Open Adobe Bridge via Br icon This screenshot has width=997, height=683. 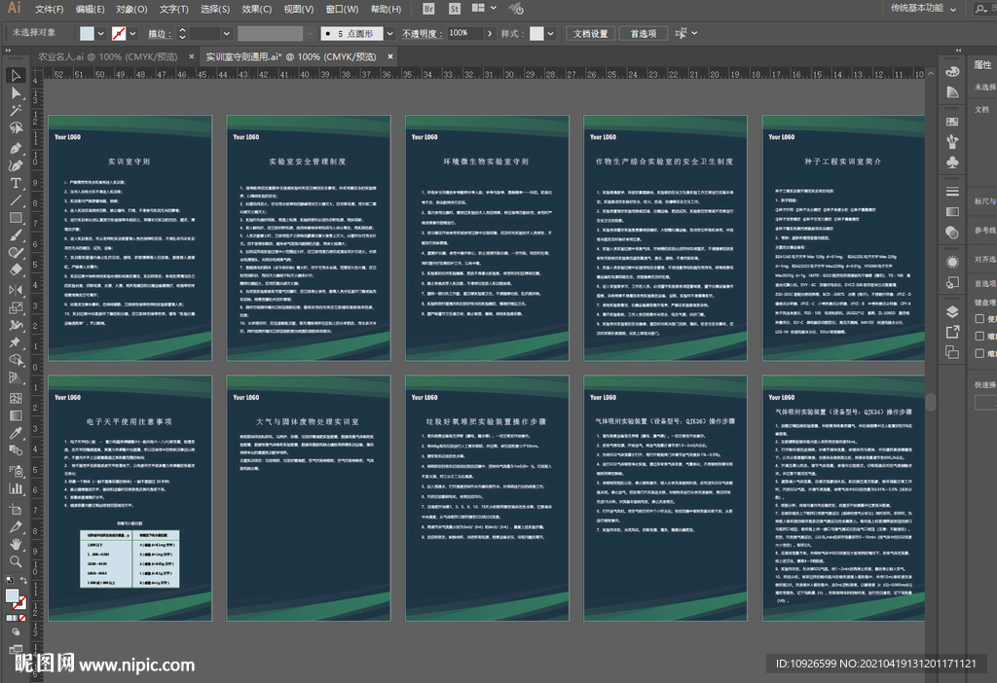[x=428, y=9]
